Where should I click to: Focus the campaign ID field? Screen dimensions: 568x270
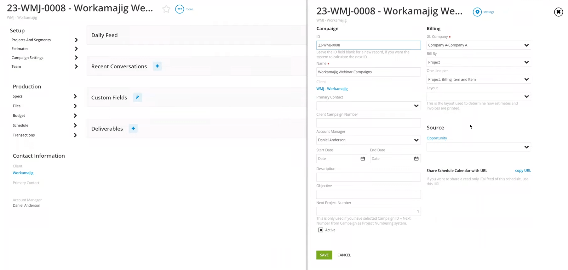pos(368,45)
